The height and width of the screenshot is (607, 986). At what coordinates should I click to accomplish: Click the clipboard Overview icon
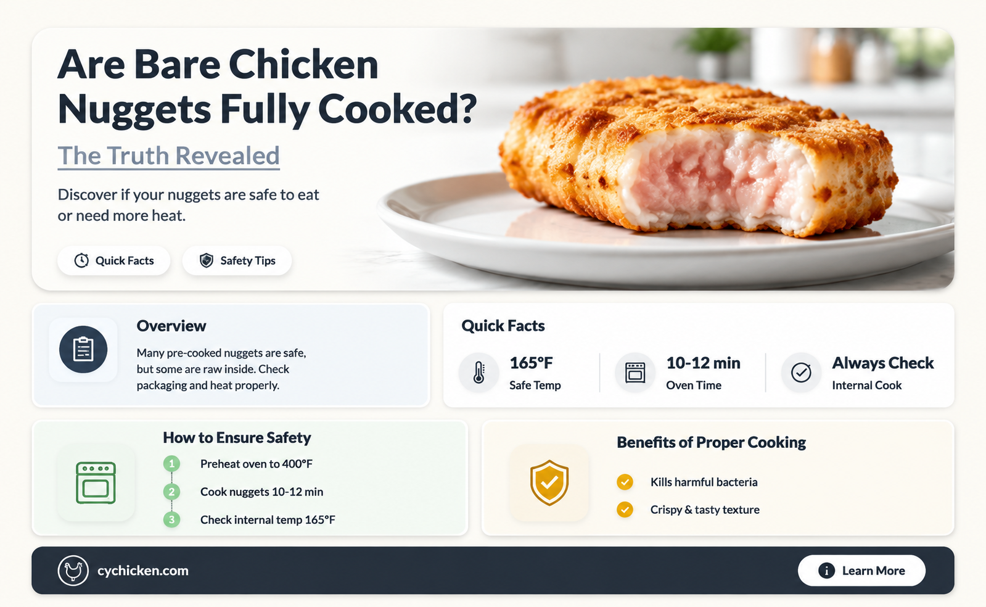click(x=83, y=350)
